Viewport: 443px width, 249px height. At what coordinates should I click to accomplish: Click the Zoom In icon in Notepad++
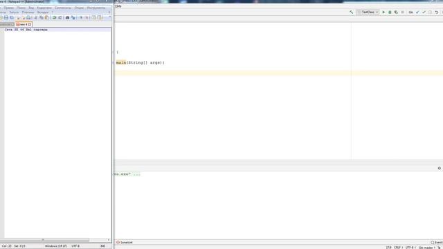point(81,17)
